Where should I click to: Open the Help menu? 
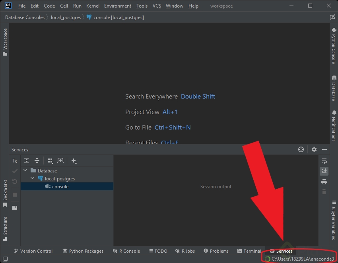click(x=193, y=6)
